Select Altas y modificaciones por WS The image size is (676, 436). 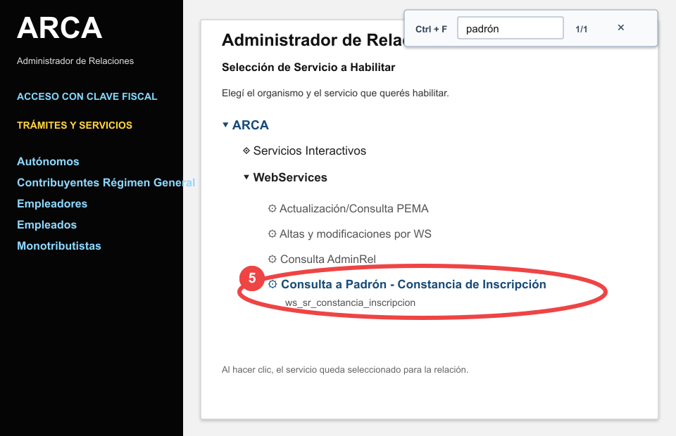coord(355,233)
